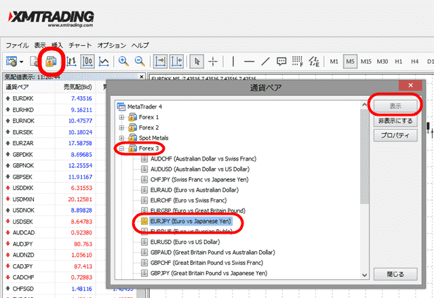
Task: Open the Market Watch symbols icon
Action: click(x=51, y=62)
